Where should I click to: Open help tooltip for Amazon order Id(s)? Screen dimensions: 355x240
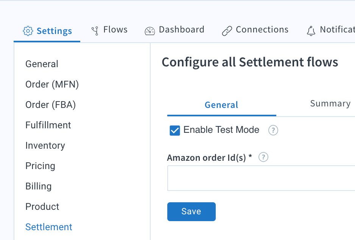click(263, 157)
